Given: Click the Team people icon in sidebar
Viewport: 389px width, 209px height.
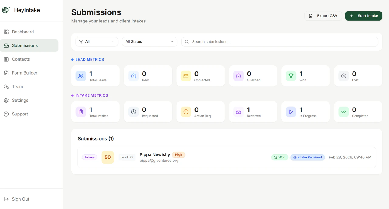Looking at the screenshot, I should coord(6,87).
